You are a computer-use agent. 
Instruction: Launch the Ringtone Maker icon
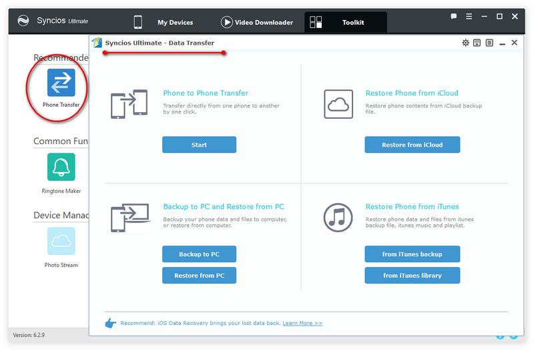(61, 167)
